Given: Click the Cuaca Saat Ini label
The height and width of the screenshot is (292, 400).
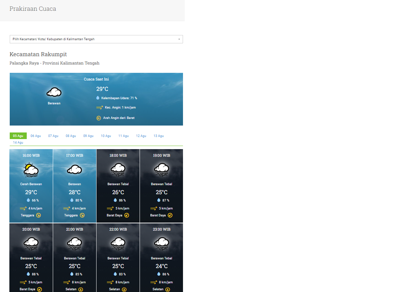Looking at the screenshot, I should [x=96, y=79].
